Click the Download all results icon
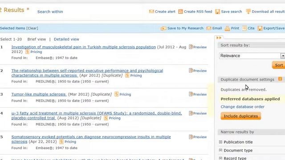This screenshot has width=285, height=160. click(248, 12)
